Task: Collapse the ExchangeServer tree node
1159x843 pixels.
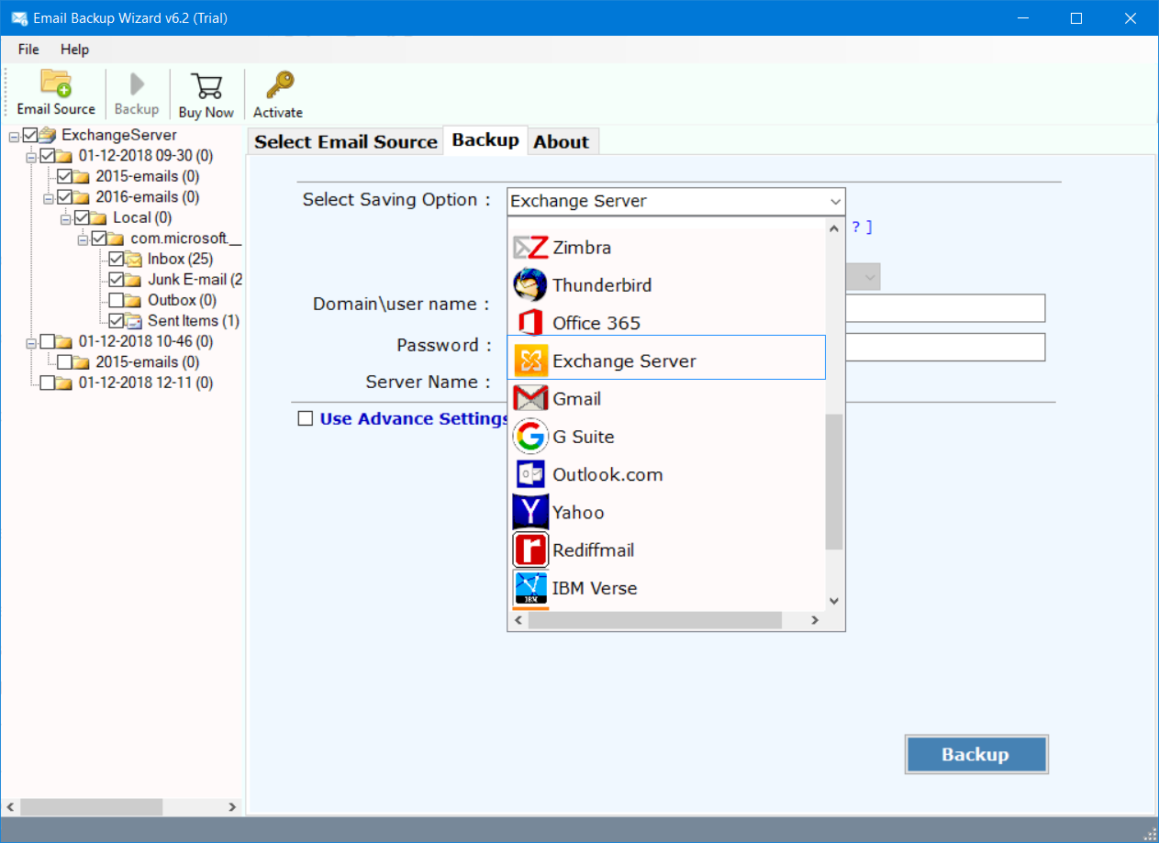Action: (14, 136)
